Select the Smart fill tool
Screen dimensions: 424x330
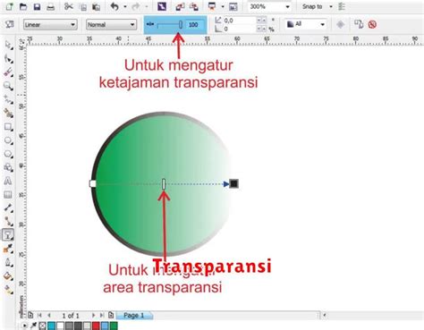point(8,113)
